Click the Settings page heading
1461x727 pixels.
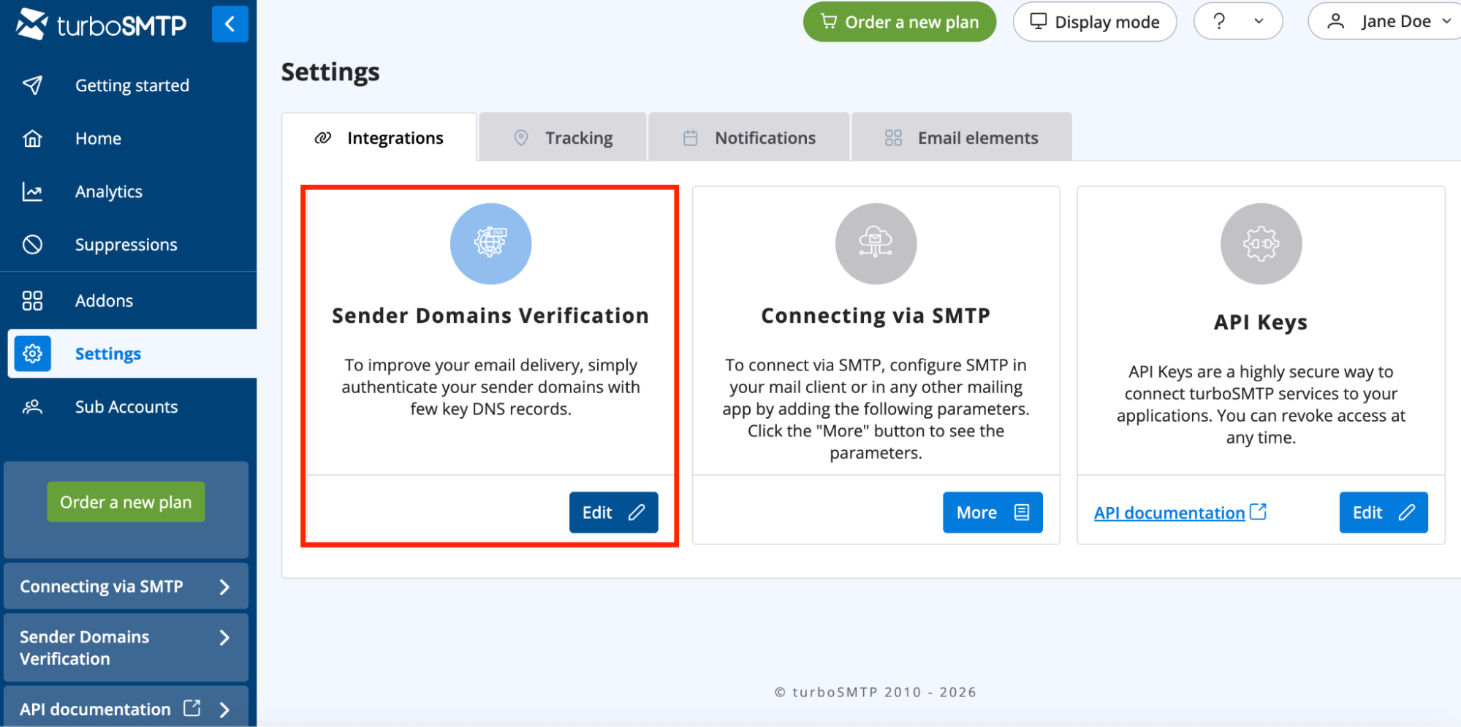pos(330,72)
